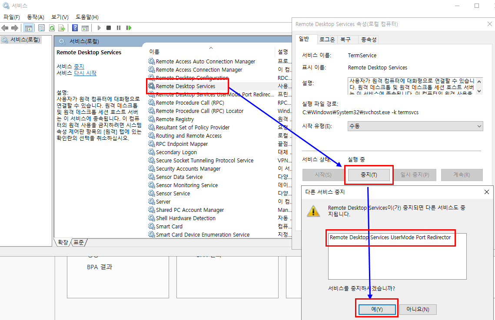Screen dimensions: 495x320
Task: Click the 설명 column header
Action: [x=283, y=51]
